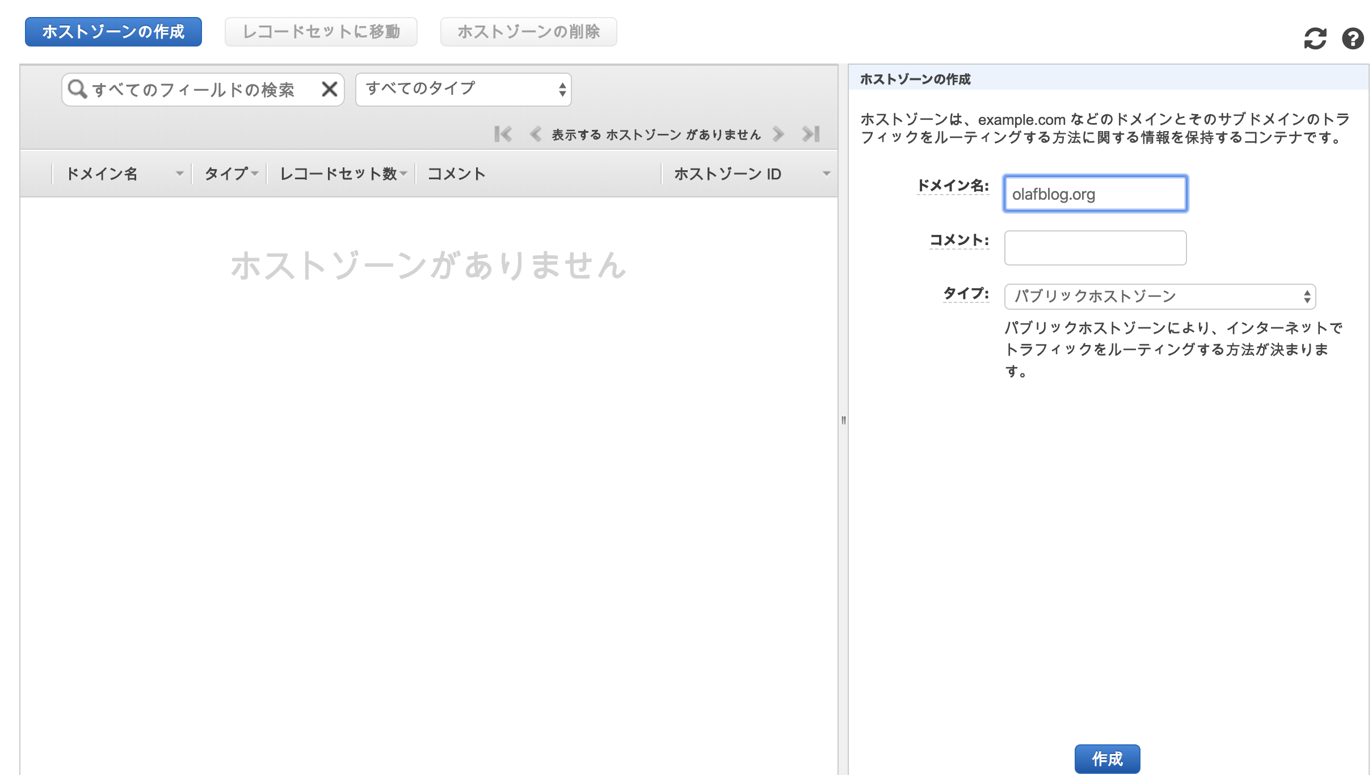Click the magnifier icon in the search box

77,89
